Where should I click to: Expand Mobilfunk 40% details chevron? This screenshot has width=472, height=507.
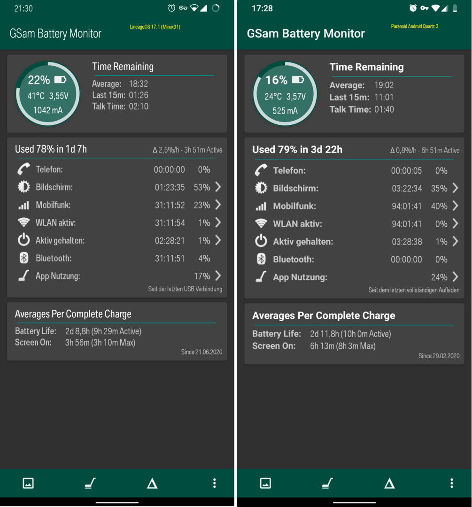[455, 206]
